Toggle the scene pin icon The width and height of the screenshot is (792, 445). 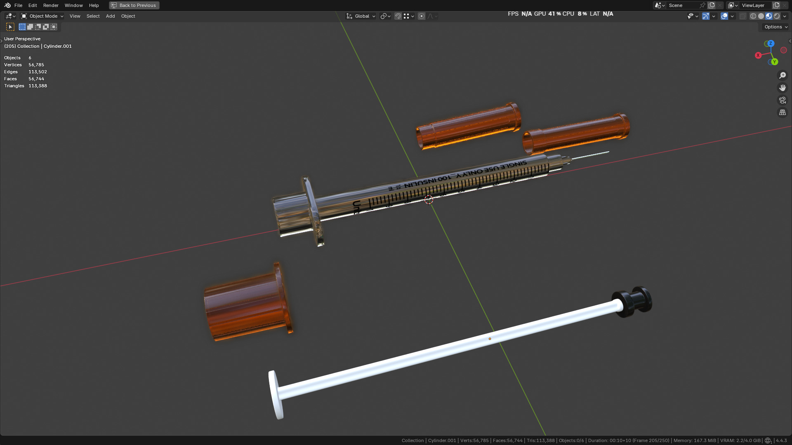click(x=702, y=5)
